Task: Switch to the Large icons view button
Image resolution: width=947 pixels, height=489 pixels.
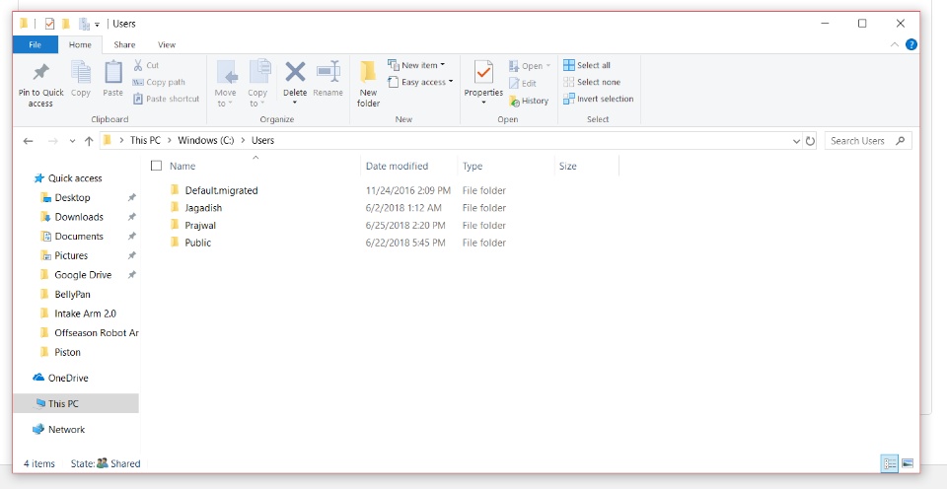Action: (908, 463)
